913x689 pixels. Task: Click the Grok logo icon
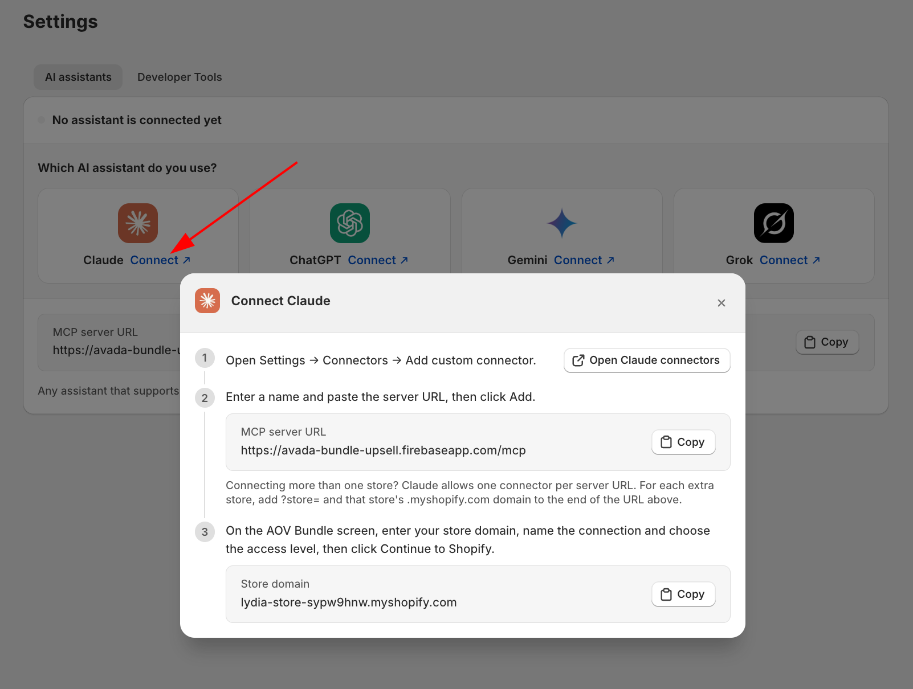(774, 223)
